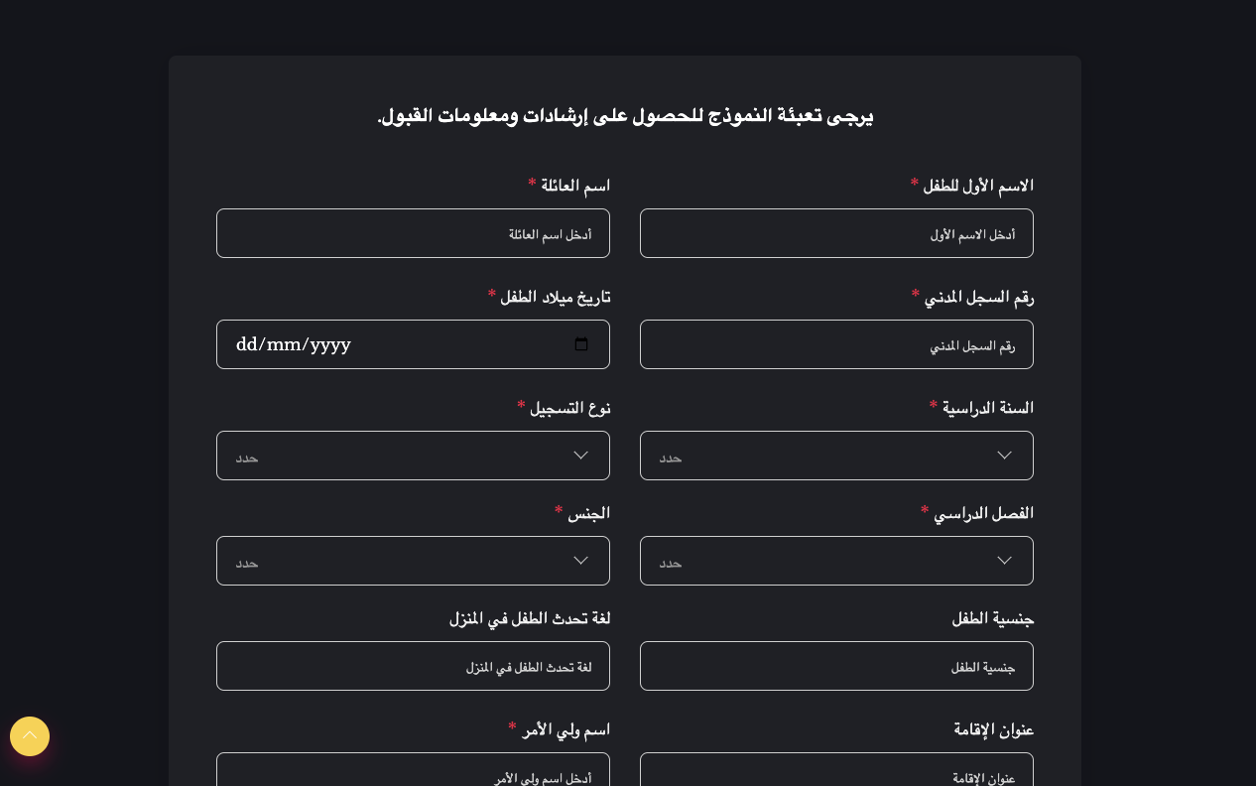The height and width of the screenshot is (786, 1256).
Task: Click the dd/mm/yyyy date of birth field
Action: 413,344
